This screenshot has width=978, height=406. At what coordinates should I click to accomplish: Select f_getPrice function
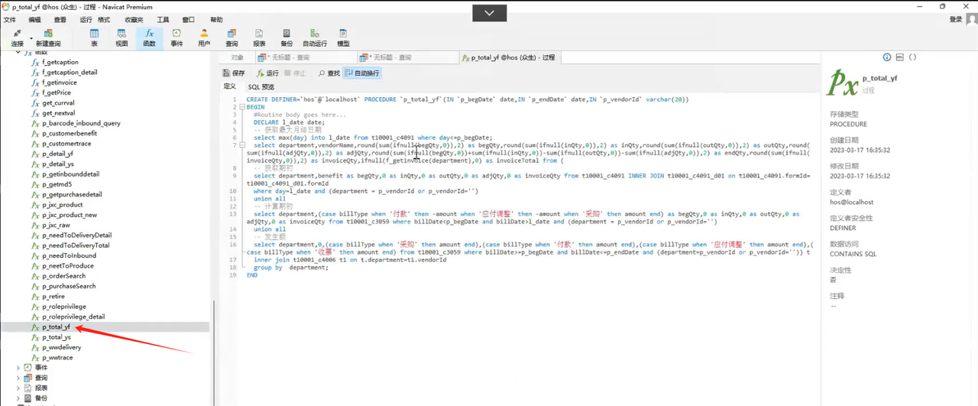coord(57,93)
